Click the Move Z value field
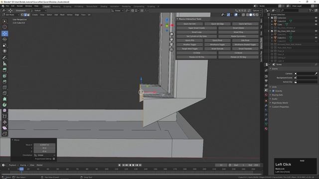This screenshot has height=179, width=319. (44, 151)
